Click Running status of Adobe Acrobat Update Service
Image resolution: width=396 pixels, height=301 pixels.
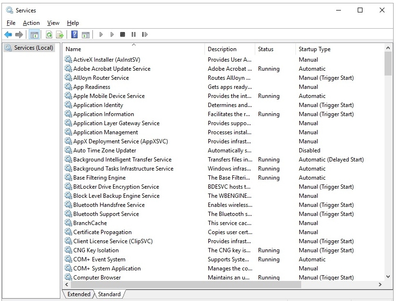pyautogui.click(x=269, y=69)
